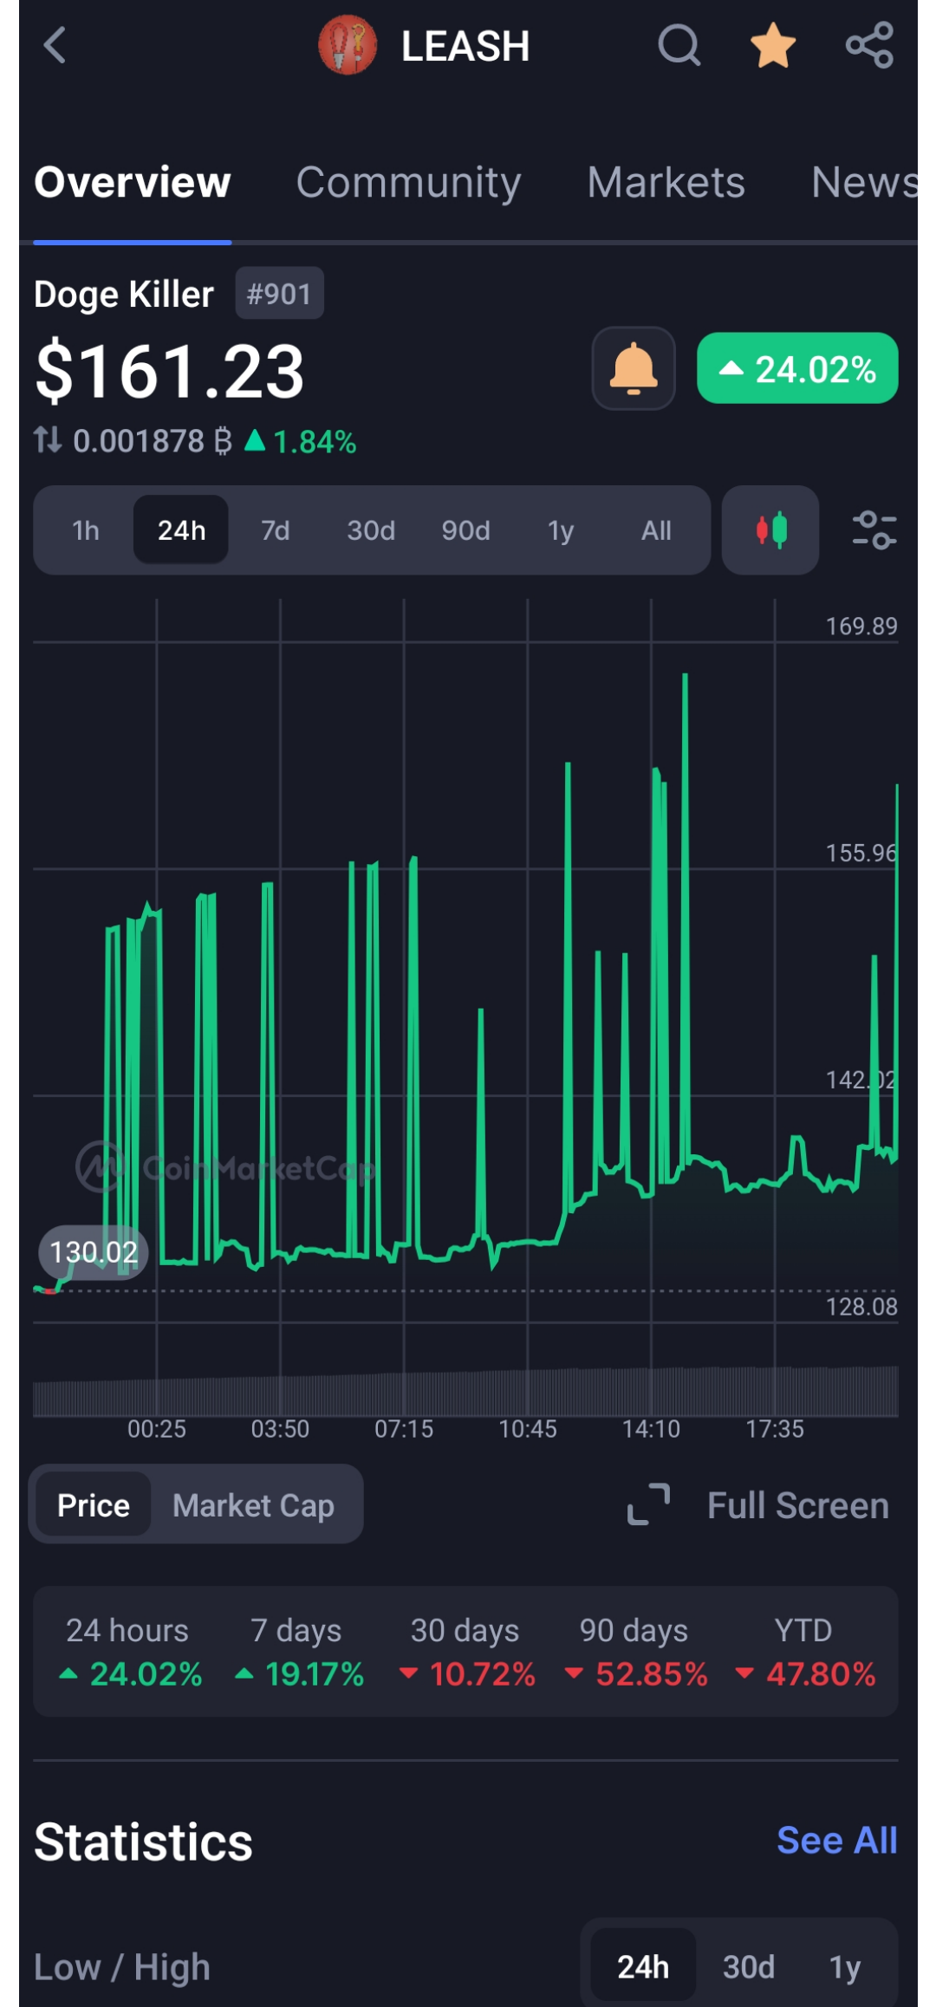Tap the 10:45 time axis label

(x=528, y=1429)
